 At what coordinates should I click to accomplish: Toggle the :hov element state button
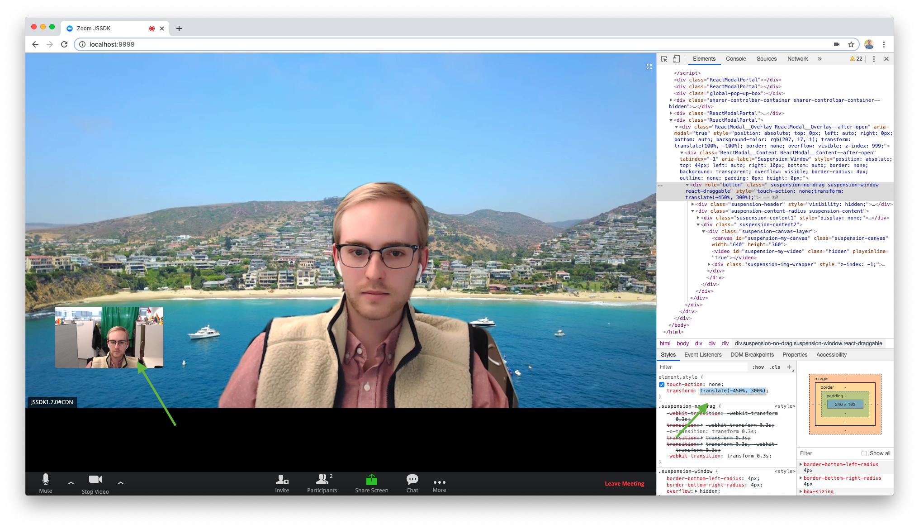pyautogui.click(x=758, y=367)
